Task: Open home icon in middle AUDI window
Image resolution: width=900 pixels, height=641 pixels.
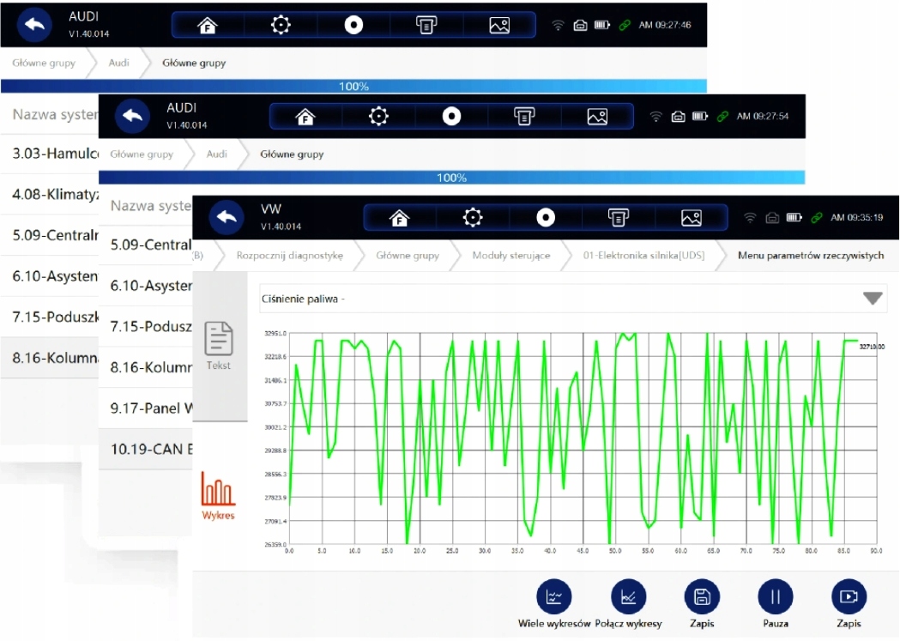Action: [x=305, y=117]
